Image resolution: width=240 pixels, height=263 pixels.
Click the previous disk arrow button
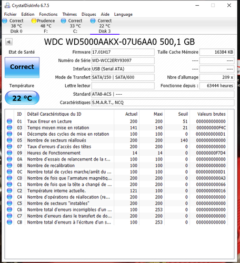pyautogui.click(x=9, y=42)
